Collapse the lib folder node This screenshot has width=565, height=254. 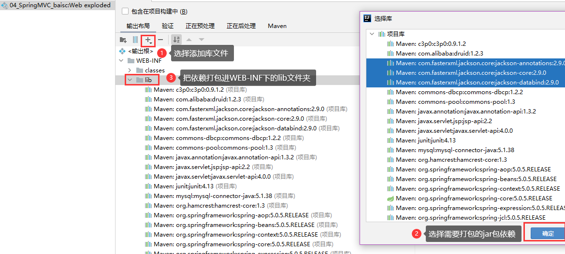click(x=130, y=80)
